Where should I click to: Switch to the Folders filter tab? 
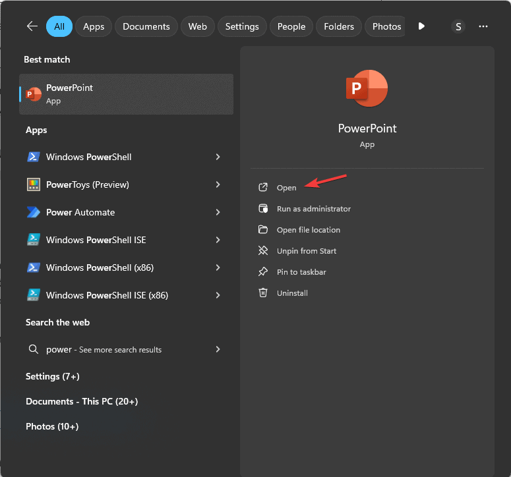(x=339, y=26)
